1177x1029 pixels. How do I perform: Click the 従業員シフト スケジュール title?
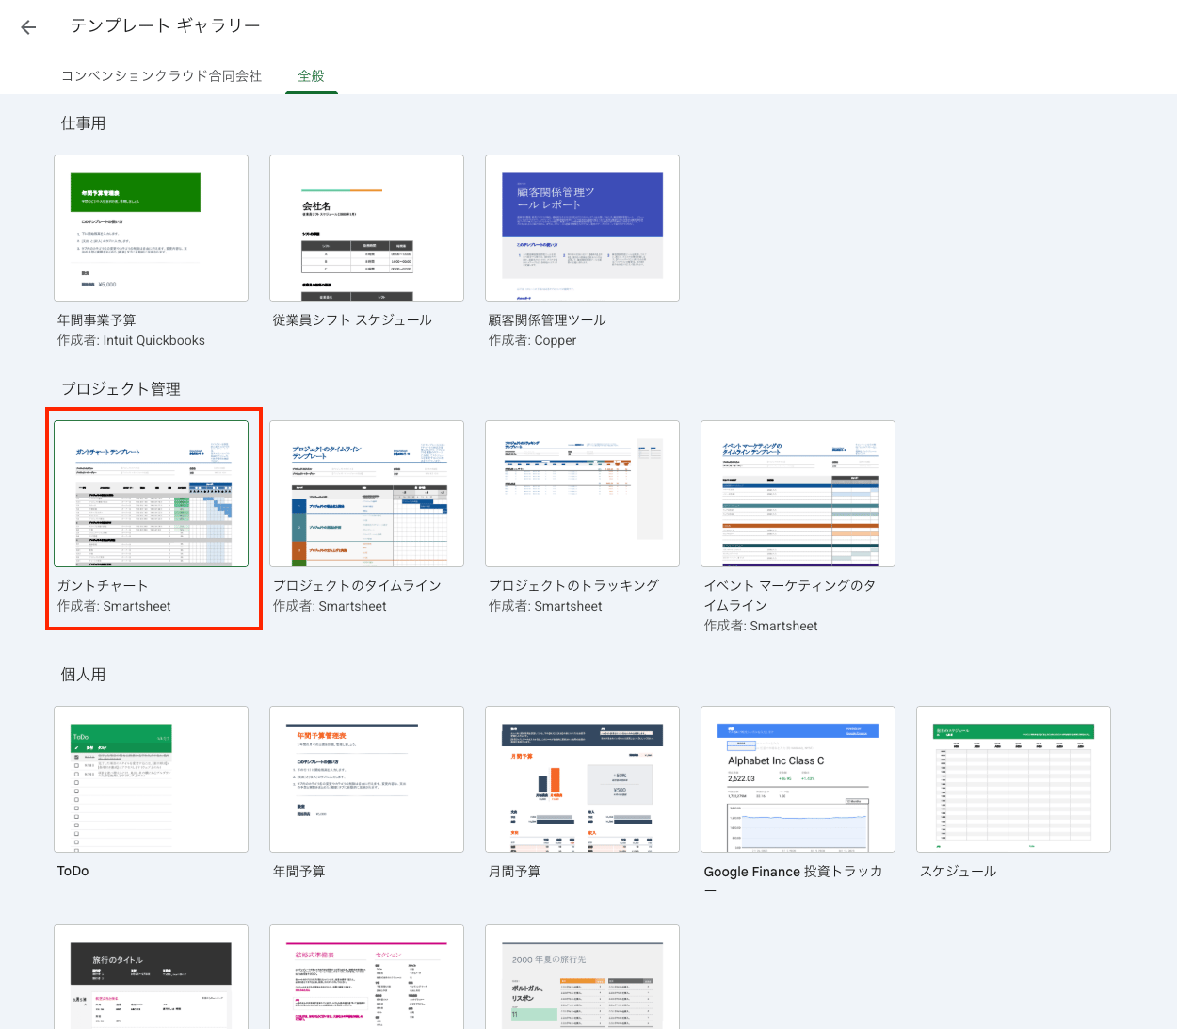point(352,320)
